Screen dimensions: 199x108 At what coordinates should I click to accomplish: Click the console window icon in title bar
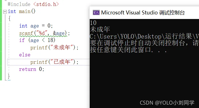96,13
